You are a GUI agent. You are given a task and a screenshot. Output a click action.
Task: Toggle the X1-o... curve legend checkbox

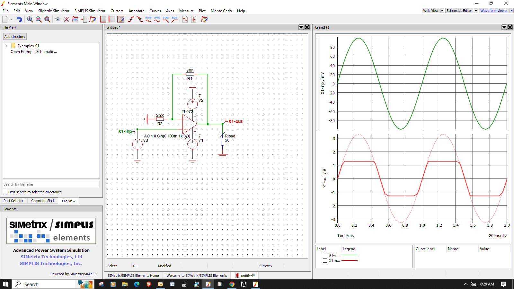[x=325, y=261]
